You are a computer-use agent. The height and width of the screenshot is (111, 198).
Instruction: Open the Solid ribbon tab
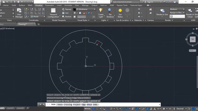point(14,5)
